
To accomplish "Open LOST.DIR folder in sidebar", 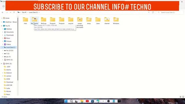I will coord(9,85).
